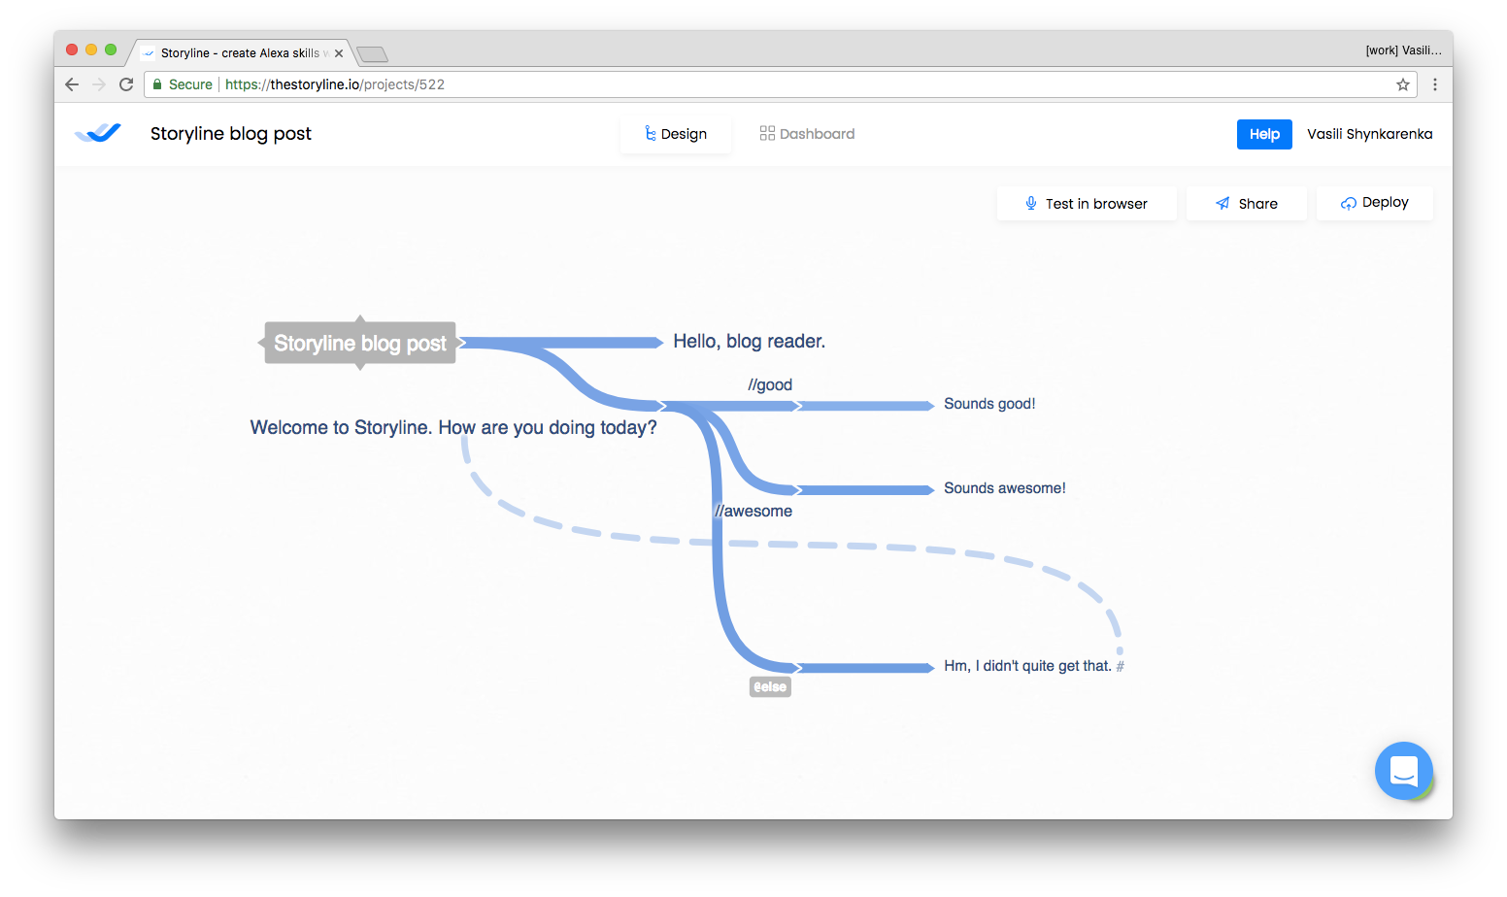Image resolution: width=1507 pixels, height=897 pixels.
Task: Go back to the previous page
Action: tap(72, 84)
